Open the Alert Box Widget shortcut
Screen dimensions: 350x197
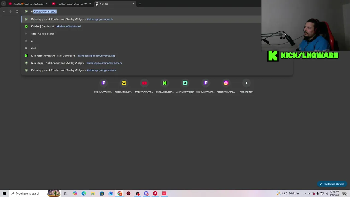click(185, 86)
